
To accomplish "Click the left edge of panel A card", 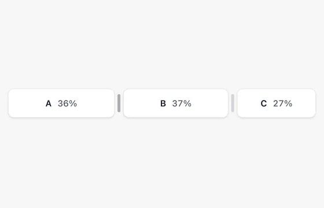I will point(9,103).
